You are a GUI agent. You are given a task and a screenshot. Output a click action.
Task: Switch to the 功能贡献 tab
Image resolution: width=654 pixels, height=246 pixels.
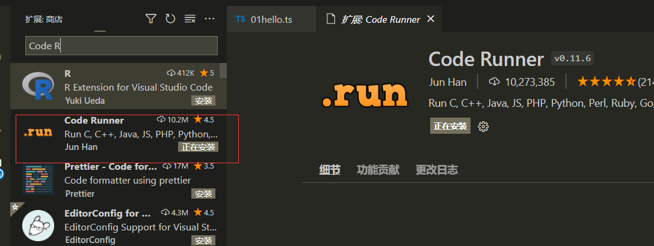[378, 170]
